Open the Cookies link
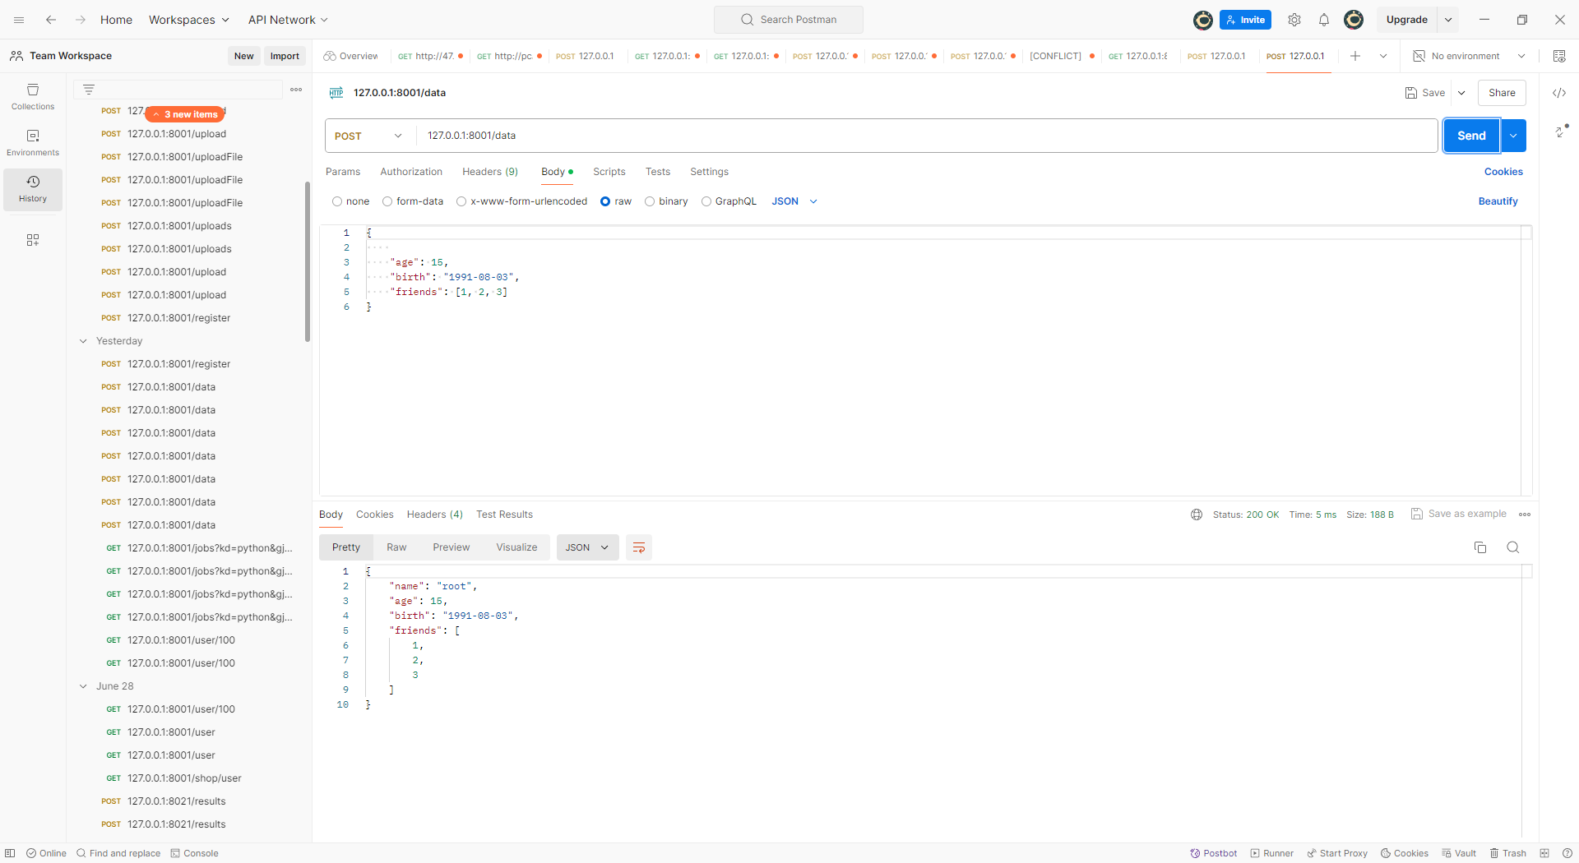The image size is (1579, 863). [x=1503, y=172]
